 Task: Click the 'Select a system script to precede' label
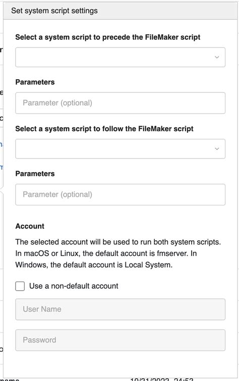click(x=108, y=37)
